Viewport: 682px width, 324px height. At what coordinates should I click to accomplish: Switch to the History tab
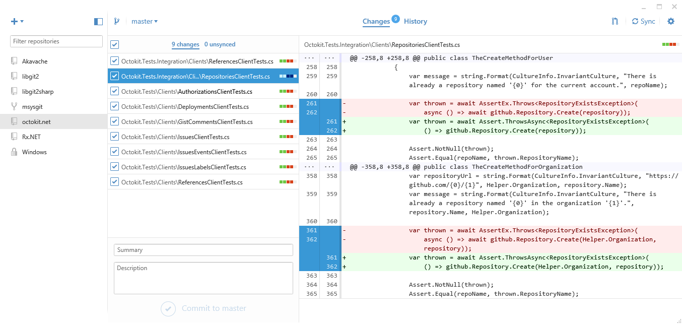[415, 21]
